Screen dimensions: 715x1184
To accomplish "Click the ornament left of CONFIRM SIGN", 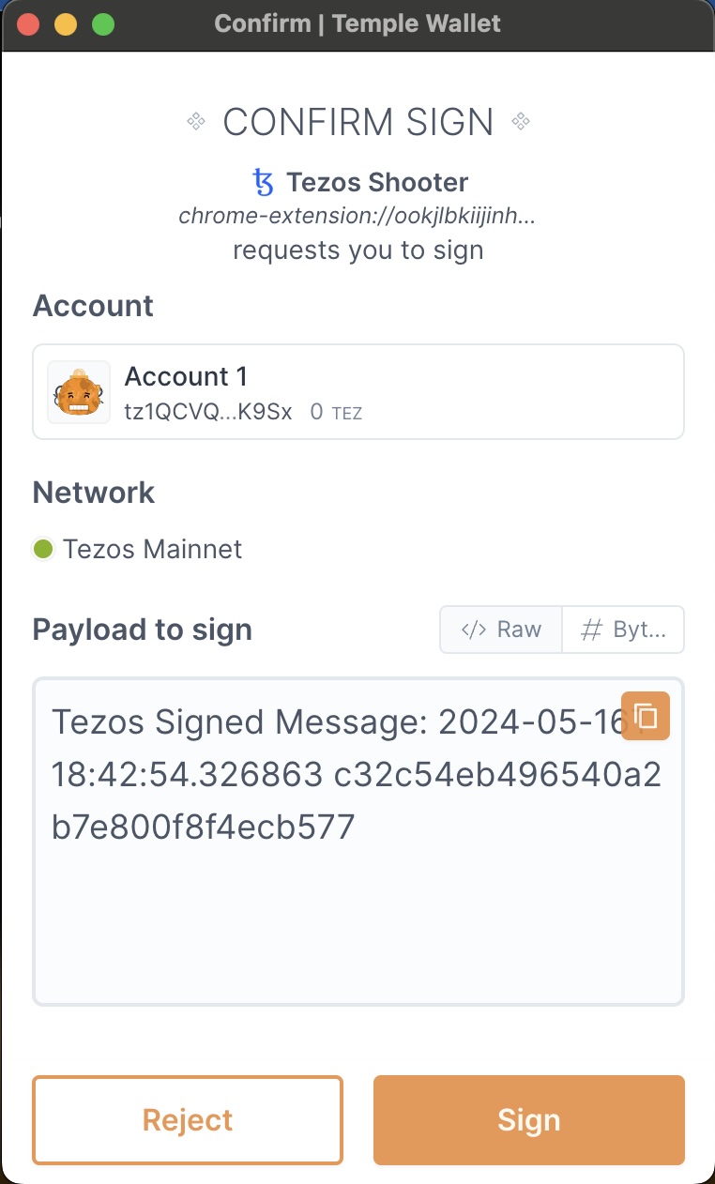I will click(196, 121).
